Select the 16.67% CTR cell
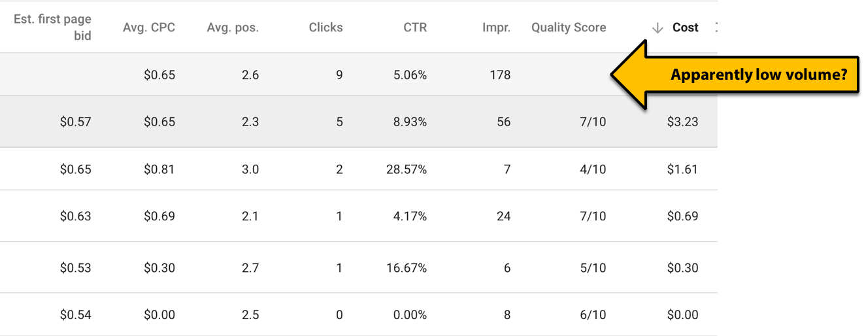This screenshot has height=336, width=864. (407, 268)
